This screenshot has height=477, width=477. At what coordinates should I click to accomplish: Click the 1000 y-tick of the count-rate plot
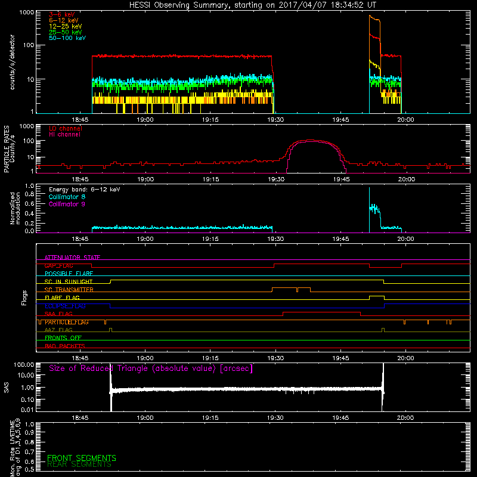[27, 13]
